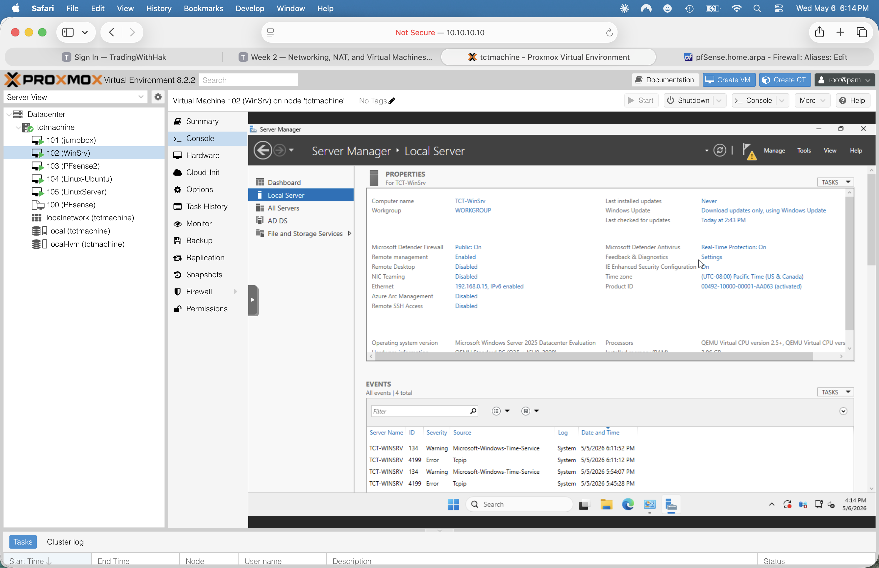The height and width of the screenshot is (568, 879).
Task: Open the More dropdown
Action: click(x=812, y=100)
